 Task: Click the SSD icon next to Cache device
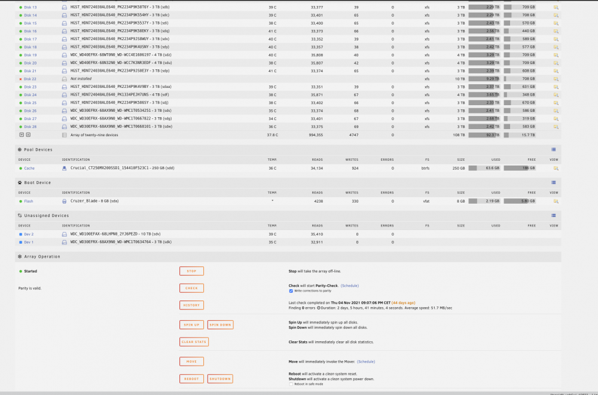click(65, 168)
